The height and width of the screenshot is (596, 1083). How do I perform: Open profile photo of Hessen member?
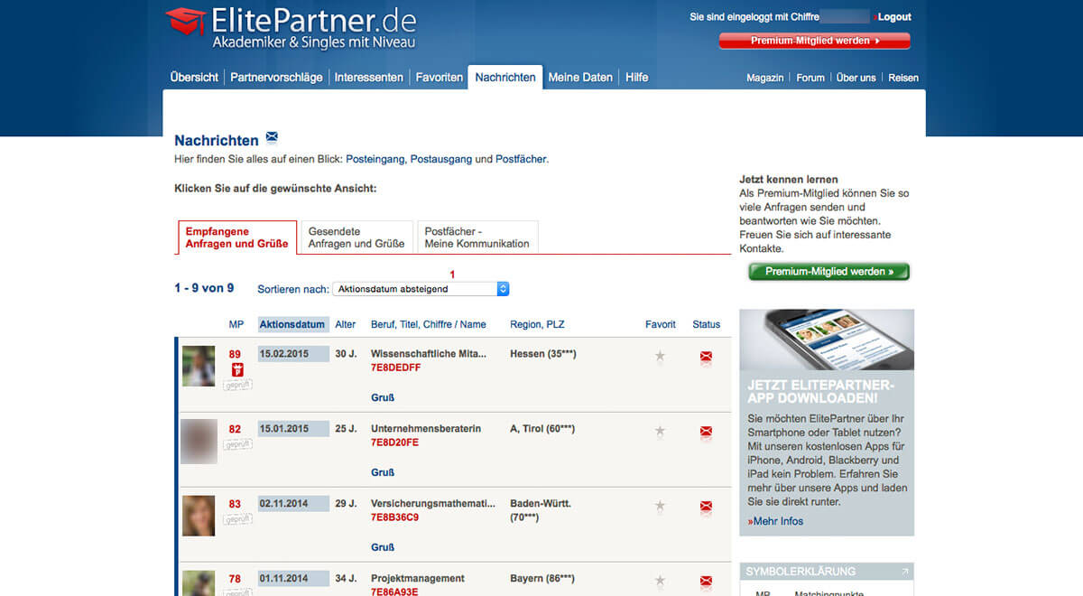(199, 366)
